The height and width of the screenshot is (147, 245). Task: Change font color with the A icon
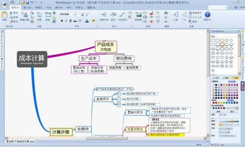[87, 21]
